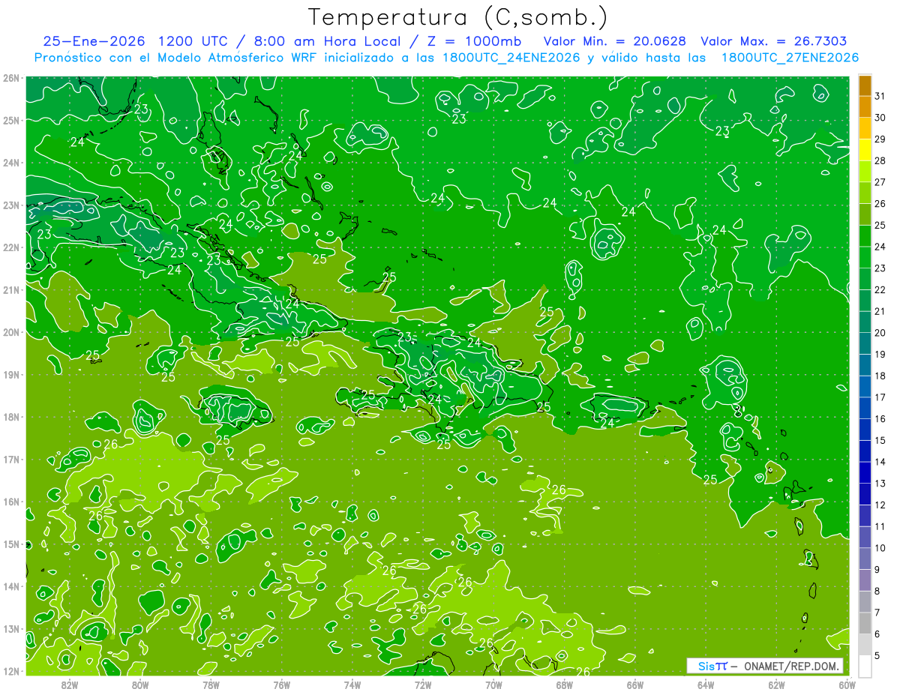This screenshot has width=900, height=695.
Task: Click latitude axis label "21N"
Action: point(10,290)
